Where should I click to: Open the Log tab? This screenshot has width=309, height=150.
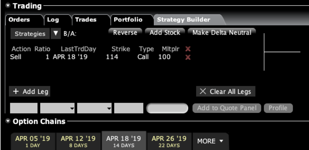[53, 20]
